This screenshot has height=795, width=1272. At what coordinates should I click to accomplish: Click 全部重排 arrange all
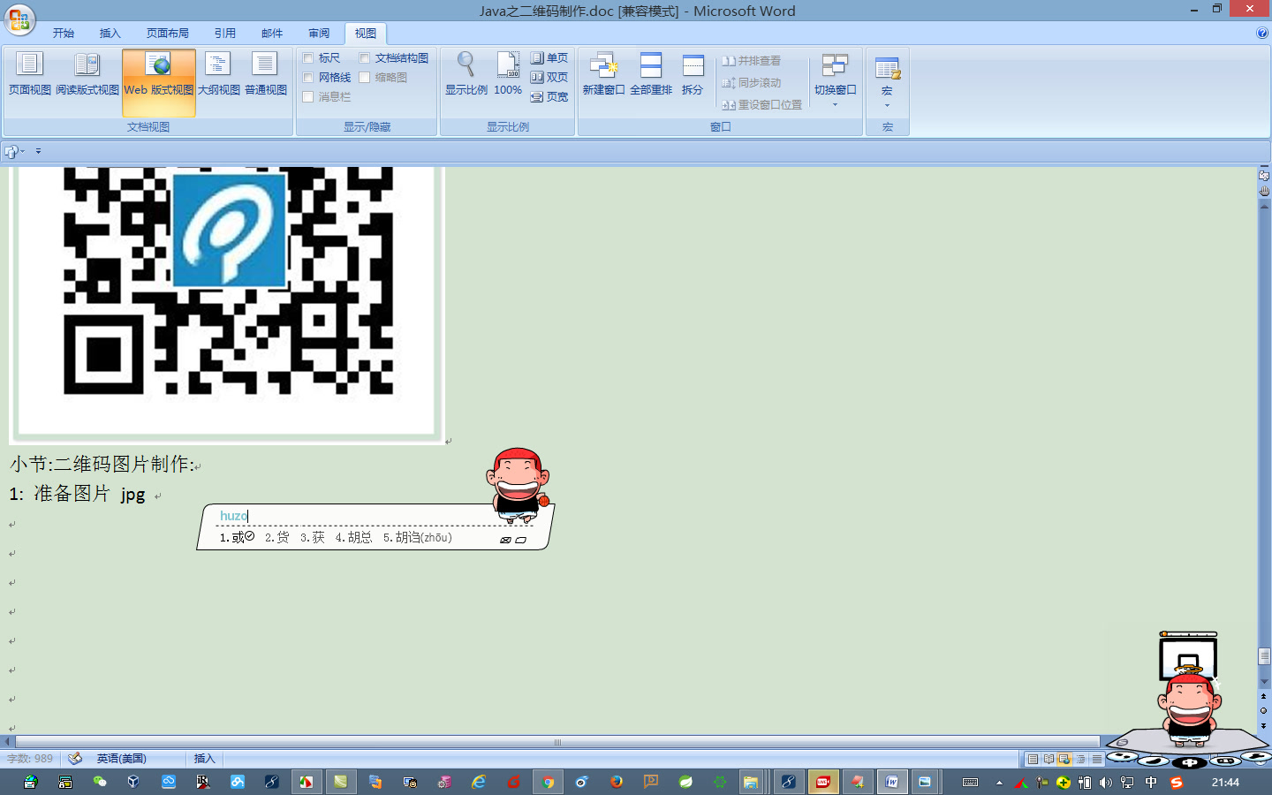pyautogui.click(x=651, y=74)
